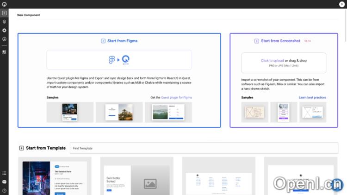Open the components grid icon in sidebar
Screen dimensions: 347x195
click(x=4, y=52)
